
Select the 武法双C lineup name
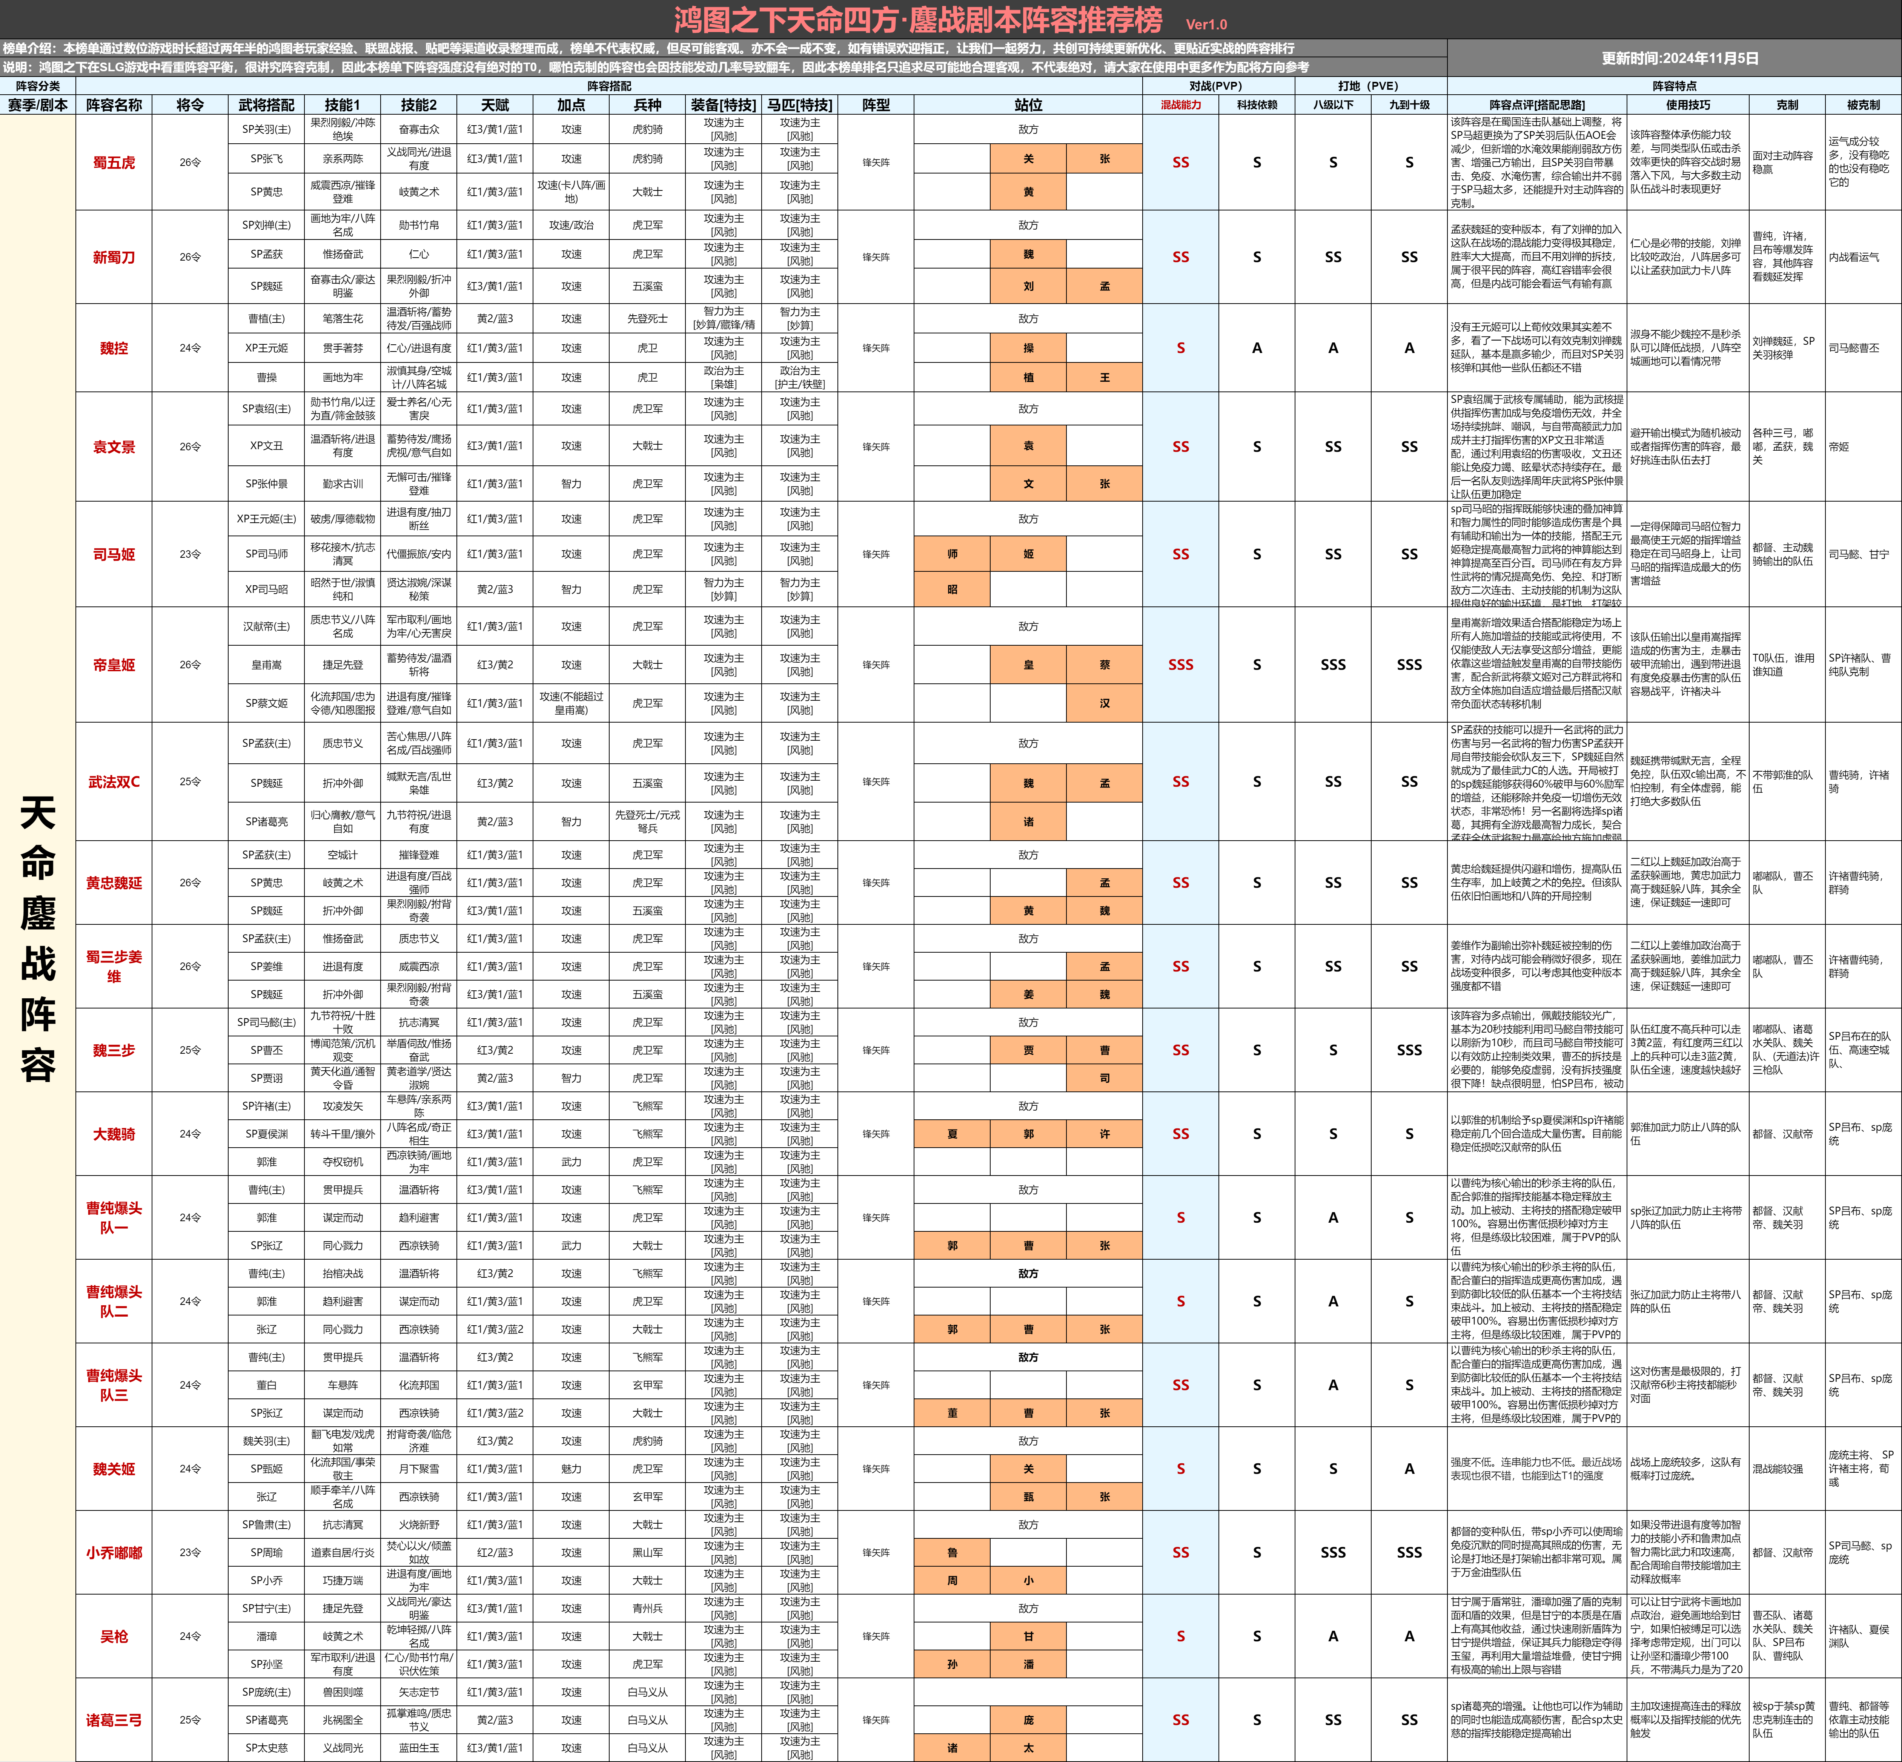114,782
